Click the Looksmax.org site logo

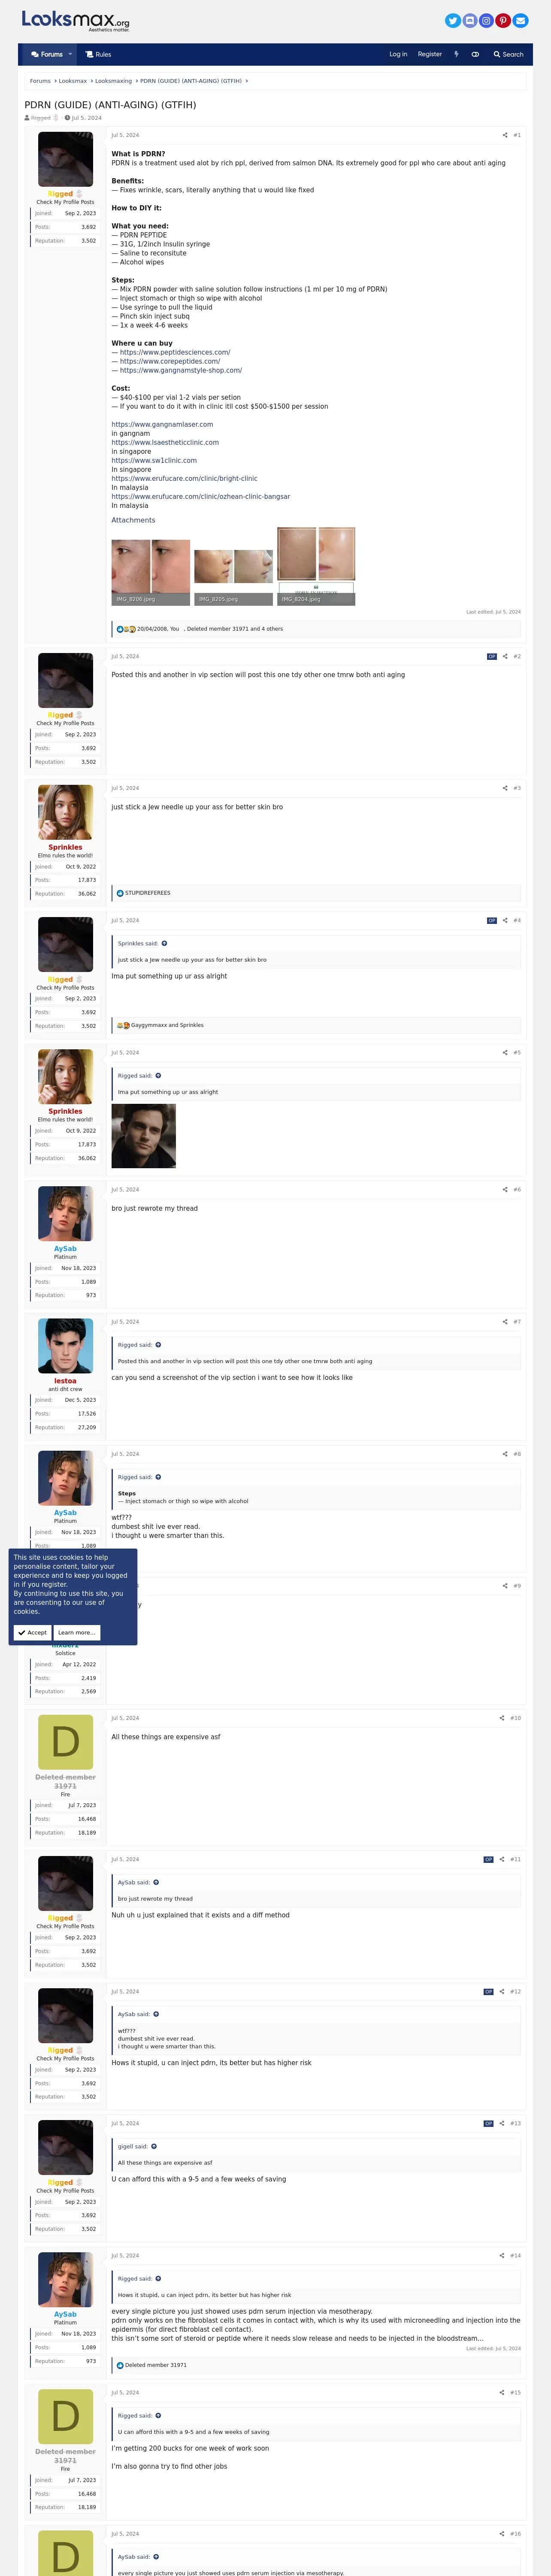(76, 20)
